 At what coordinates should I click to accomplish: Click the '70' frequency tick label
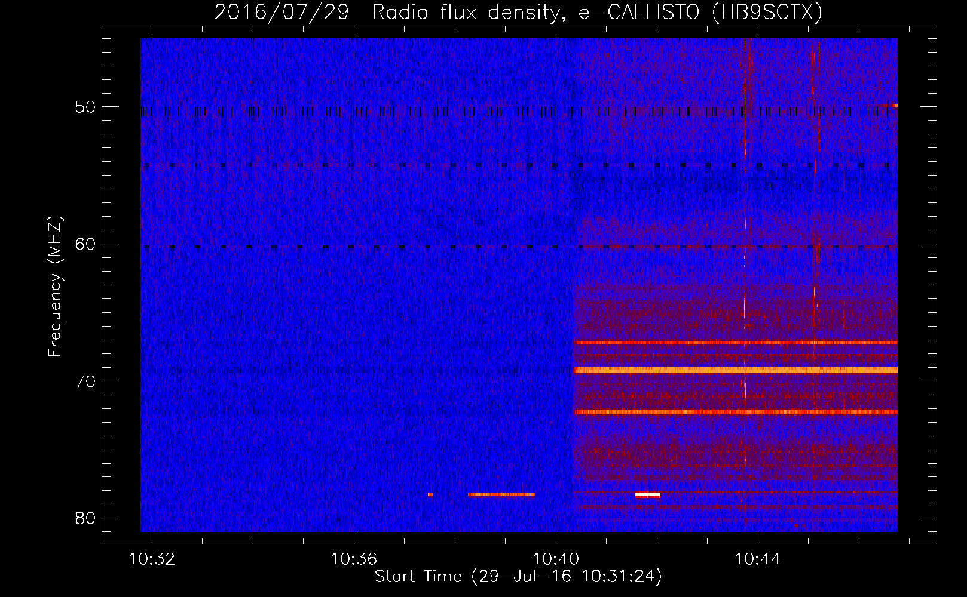pyautogui.click(x=86, y=381)
